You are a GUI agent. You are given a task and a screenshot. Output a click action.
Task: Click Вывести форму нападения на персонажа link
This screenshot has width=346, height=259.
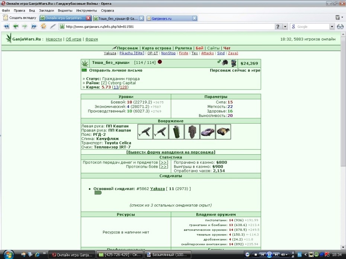pyautogui.click(x=170, y=152)
